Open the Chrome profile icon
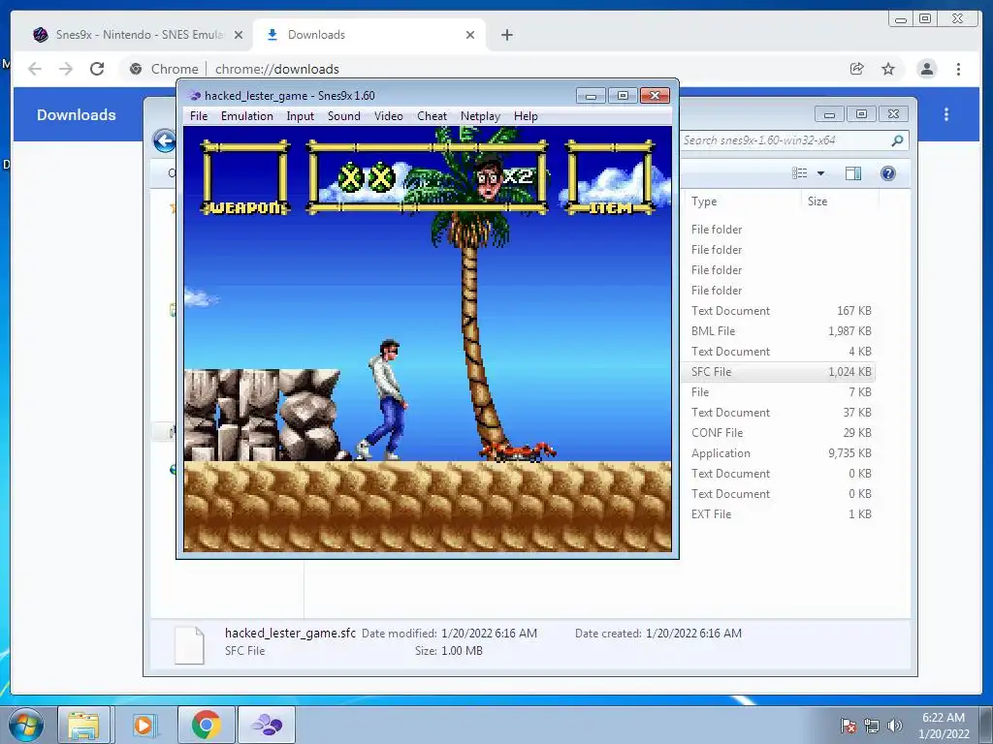This screenshot has height=744, width=993. pos(926,69)
